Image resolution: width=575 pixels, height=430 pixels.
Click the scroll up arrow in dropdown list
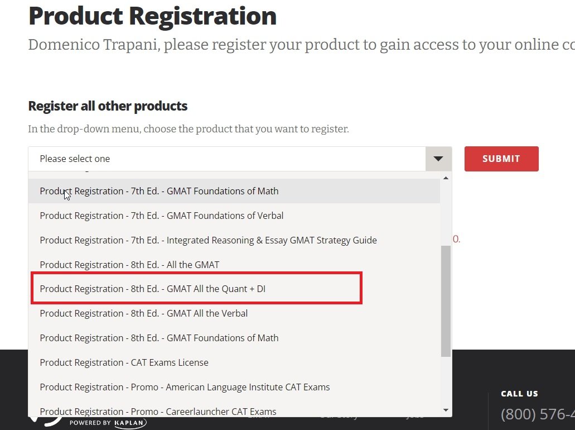[446, 178]
